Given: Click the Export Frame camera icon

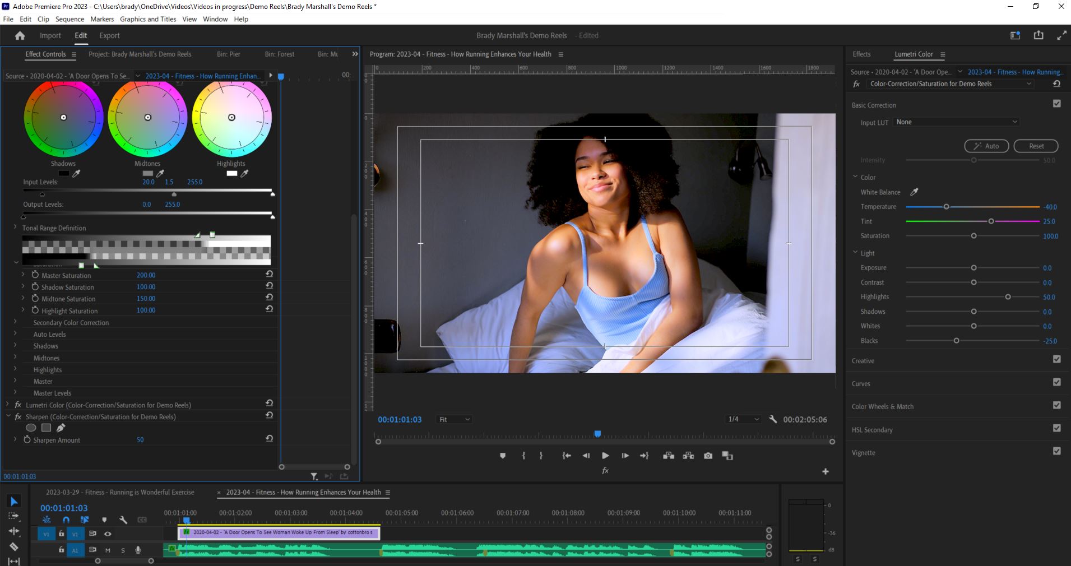Looking at the screenshot, I should pyautogui.click(x=708, y=456).
